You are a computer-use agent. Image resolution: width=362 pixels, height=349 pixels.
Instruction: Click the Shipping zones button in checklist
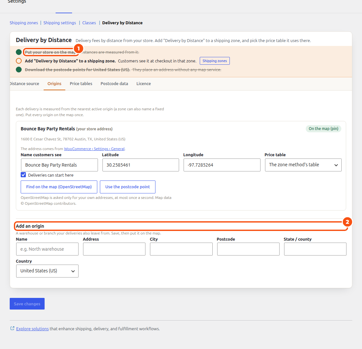point(215,61)
